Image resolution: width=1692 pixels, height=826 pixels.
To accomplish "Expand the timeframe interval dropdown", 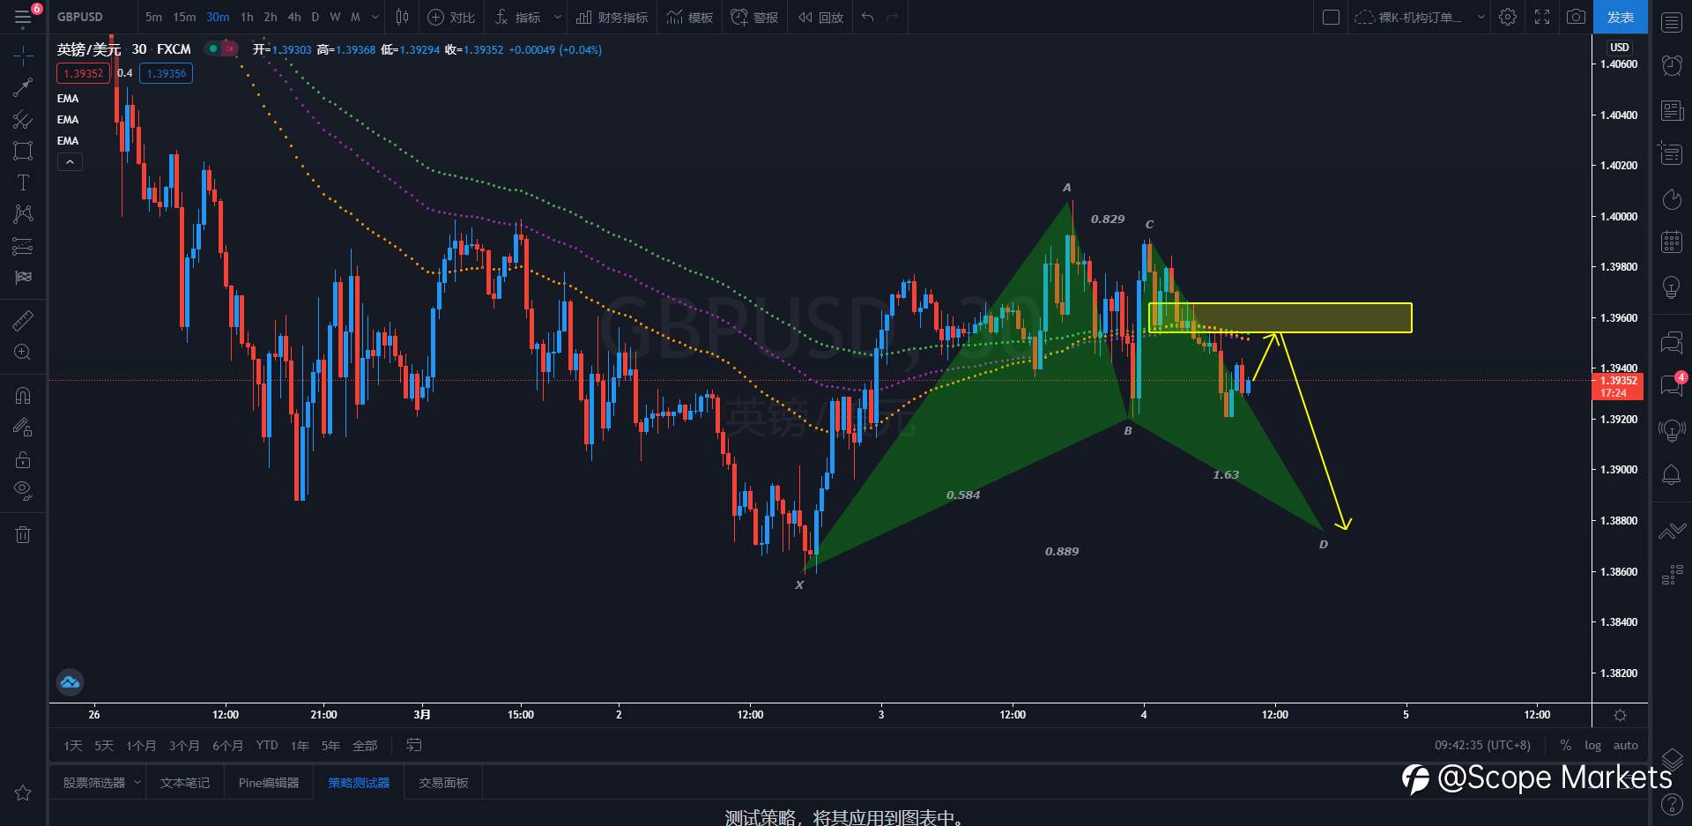I will pos(375,17).
